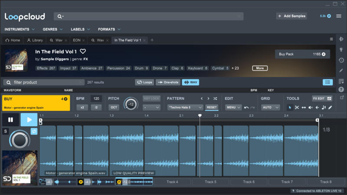Pick the pencil draw tool
This screenshot has height=195, width=347.
330,107
